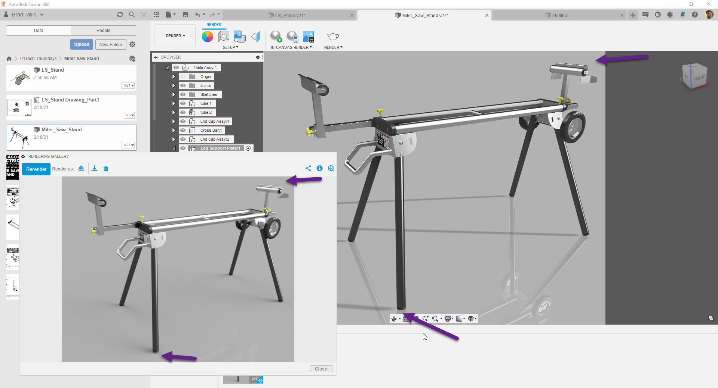Open In-Canvas Render Settings
This screenshot has height=388, width=718.
point(292,37)
